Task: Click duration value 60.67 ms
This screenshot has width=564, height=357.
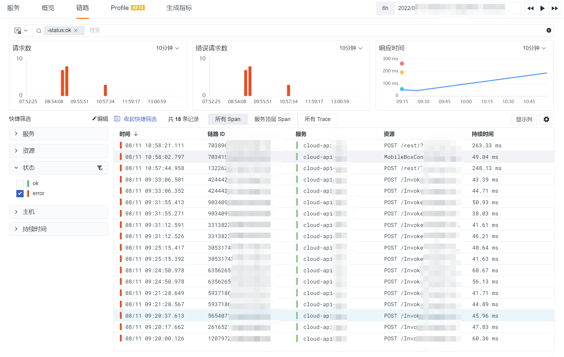Action: 485,270
